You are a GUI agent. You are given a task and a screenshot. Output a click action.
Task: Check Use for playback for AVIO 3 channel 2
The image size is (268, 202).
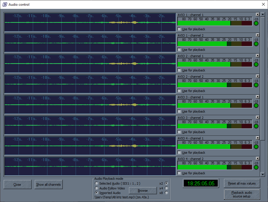179,132
